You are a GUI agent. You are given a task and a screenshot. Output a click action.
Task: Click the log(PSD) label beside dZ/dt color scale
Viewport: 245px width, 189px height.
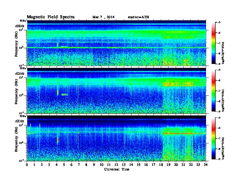(x=223, y=148)
